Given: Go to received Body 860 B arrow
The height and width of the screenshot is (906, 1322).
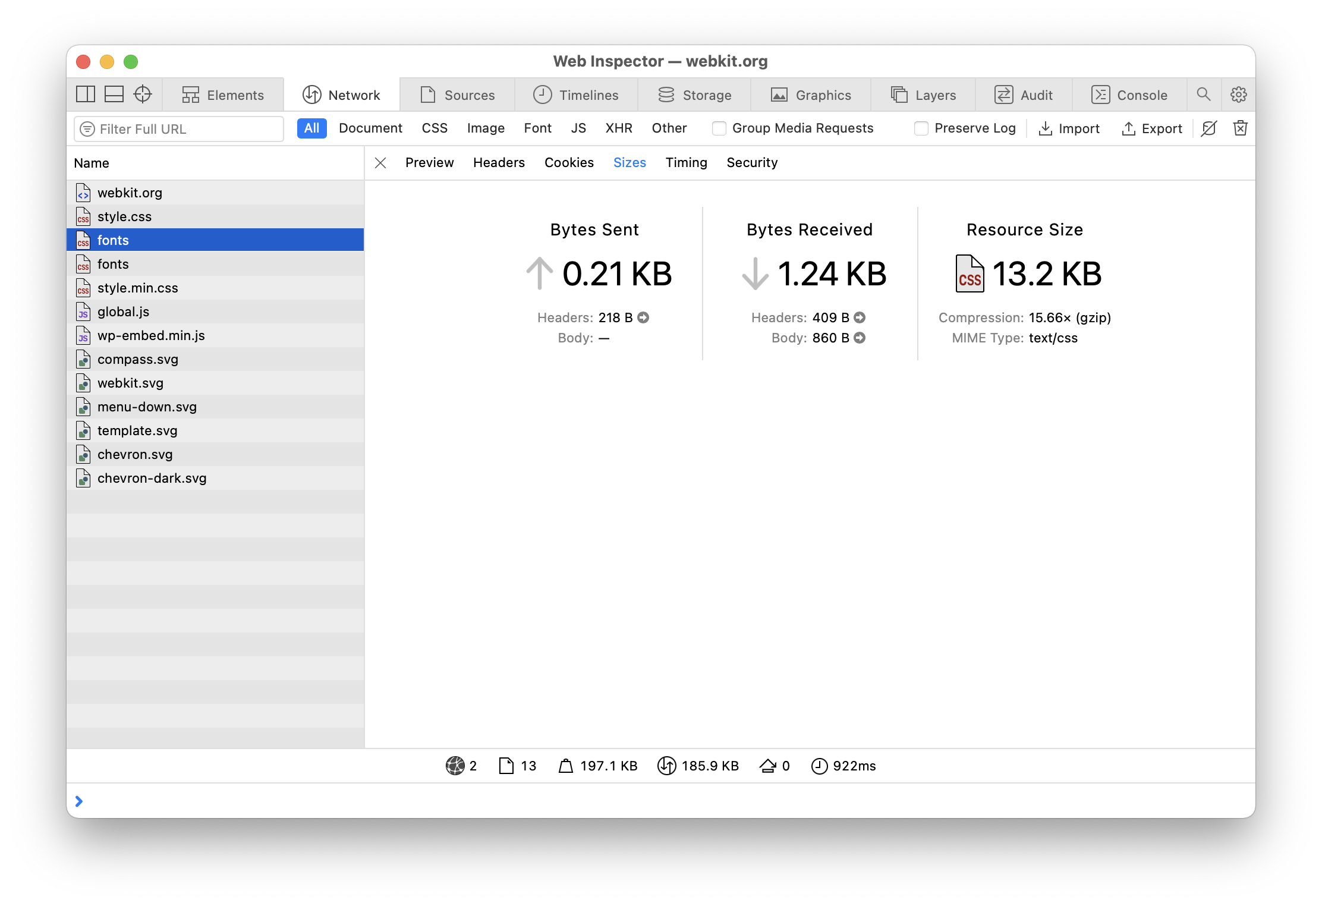Looking at the screenshot, I should pos(860,338).
